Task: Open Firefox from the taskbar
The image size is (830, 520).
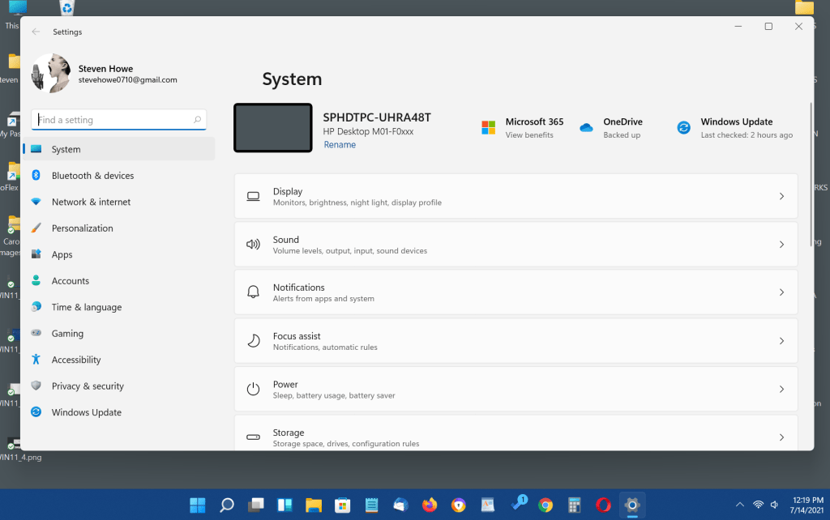Action: (x=430, y=505)
